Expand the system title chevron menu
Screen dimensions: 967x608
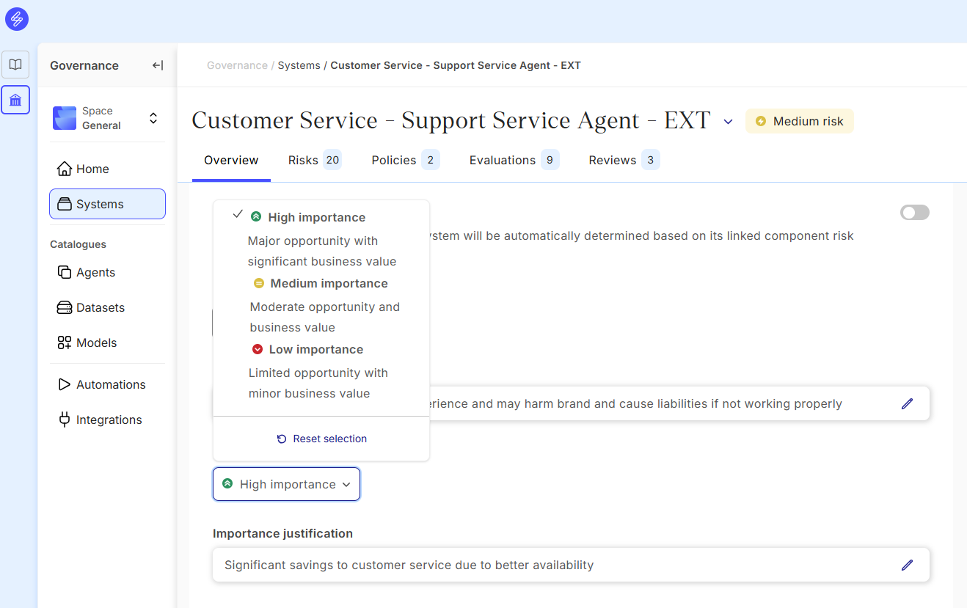728,122
